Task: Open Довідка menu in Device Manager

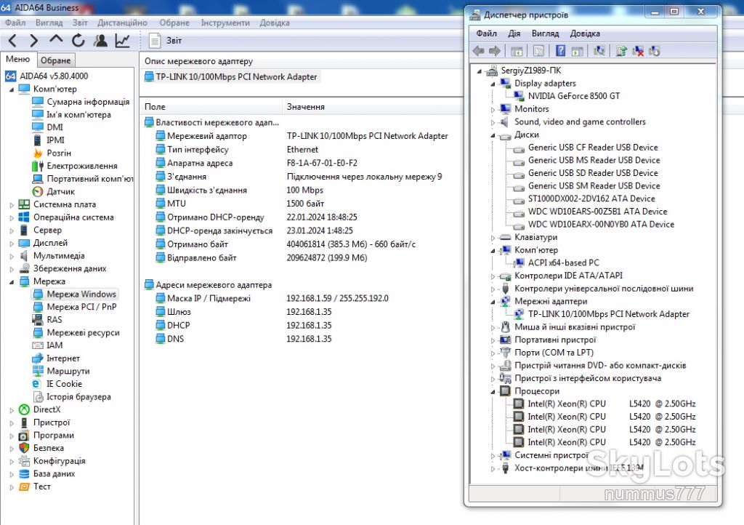Action: click(x=585, y=33)
